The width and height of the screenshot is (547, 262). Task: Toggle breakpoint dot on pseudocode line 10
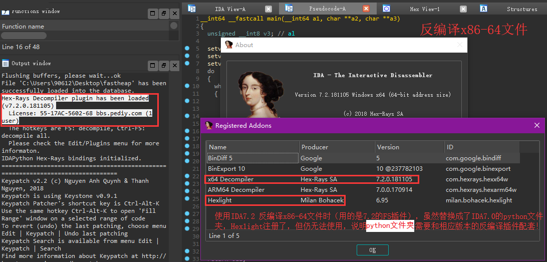click(x=187, y=86)
